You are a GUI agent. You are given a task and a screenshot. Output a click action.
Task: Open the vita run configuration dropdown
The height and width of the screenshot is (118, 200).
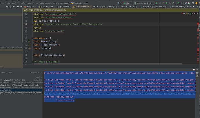pos(127,3)
